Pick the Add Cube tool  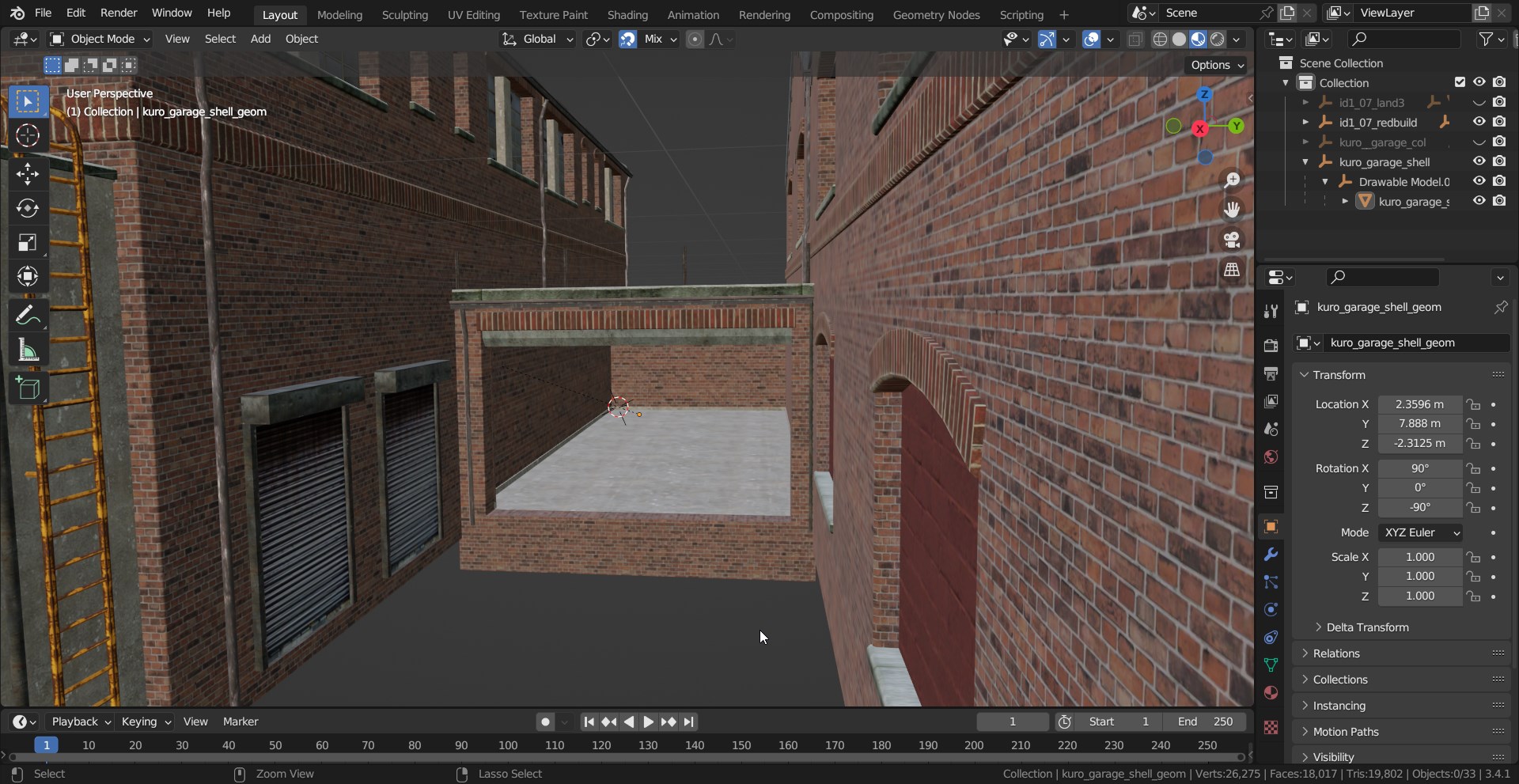coord(28,388)
